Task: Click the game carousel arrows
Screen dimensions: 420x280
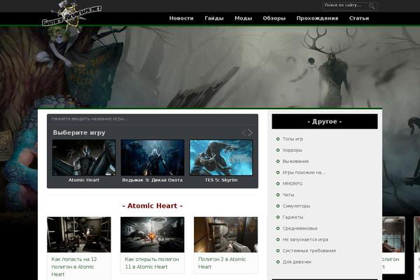Action: click(x=247, y=132)
